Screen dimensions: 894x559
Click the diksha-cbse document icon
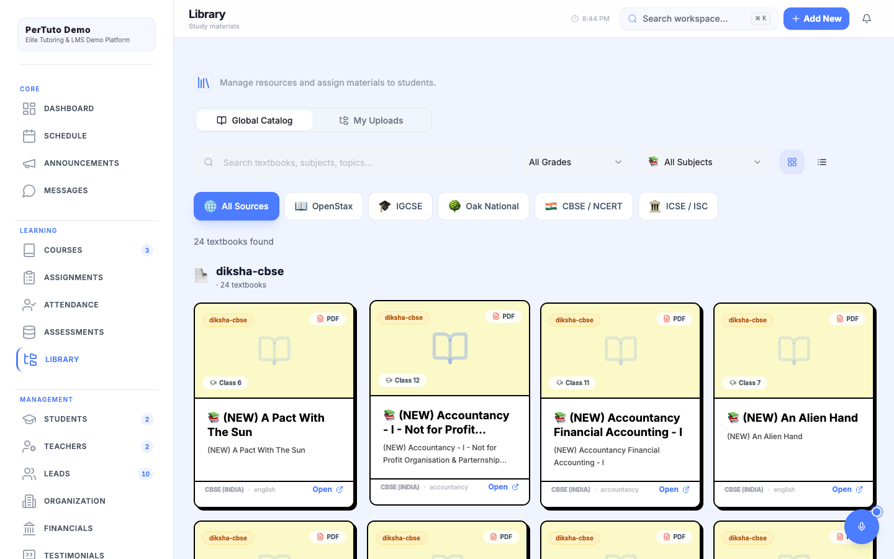(201, 276)
